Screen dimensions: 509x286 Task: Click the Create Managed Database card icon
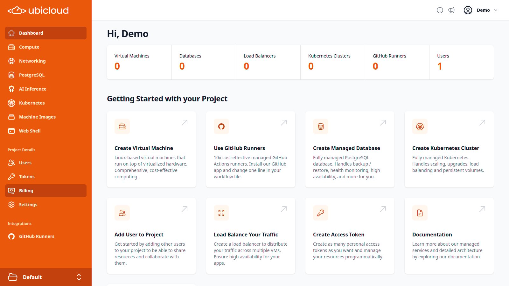(x=321, y=126)
